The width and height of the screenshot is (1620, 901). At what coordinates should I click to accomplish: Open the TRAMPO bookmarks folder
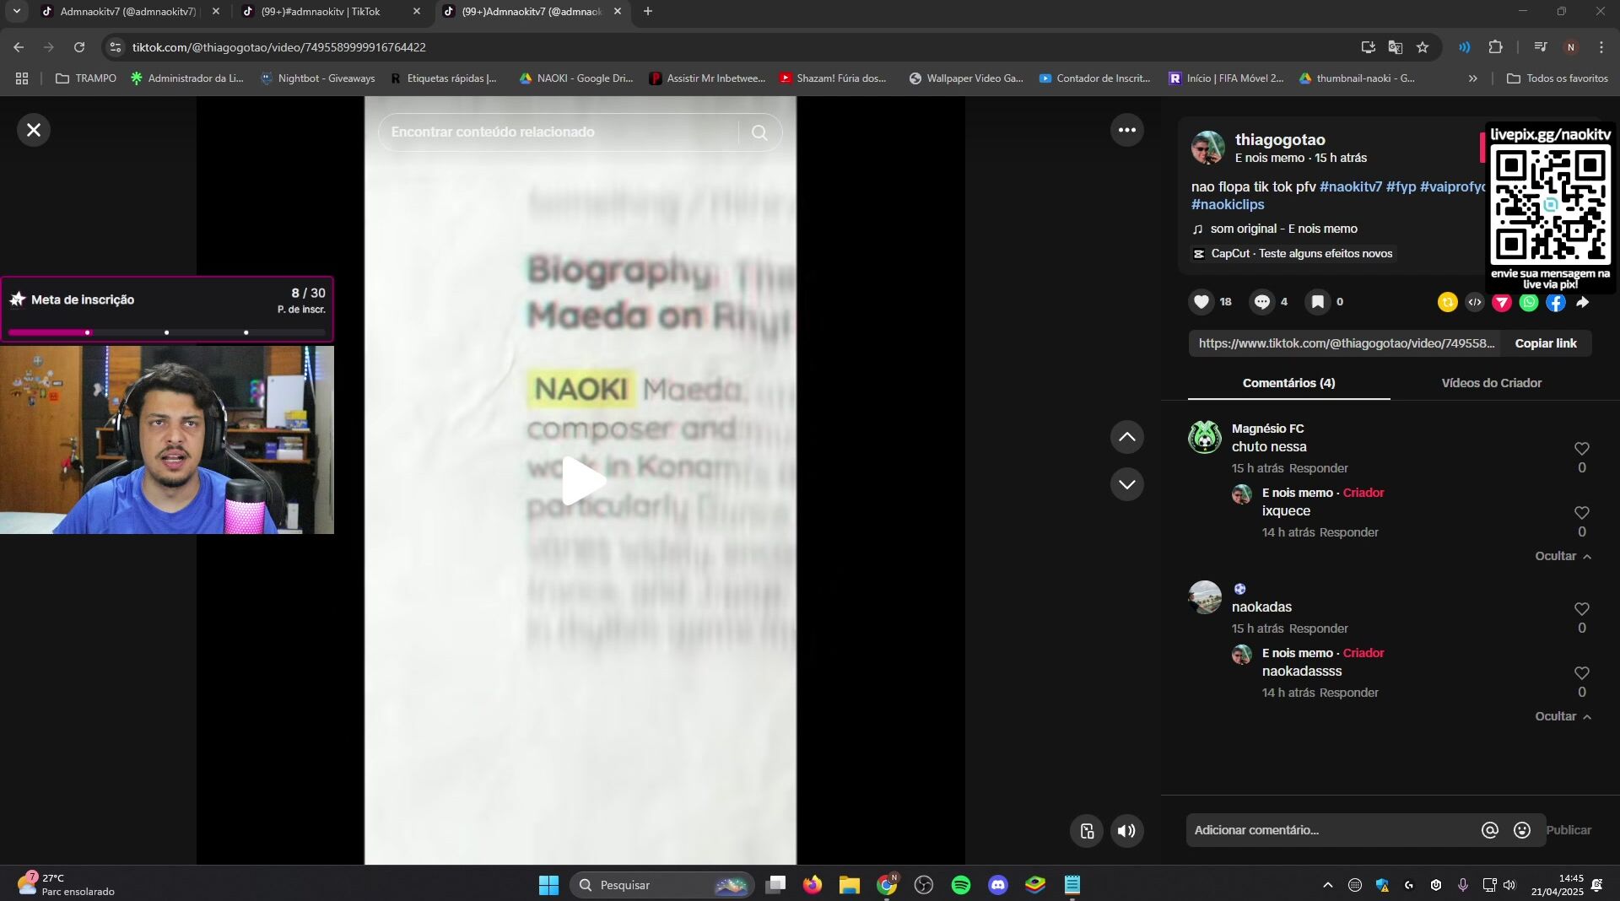tap(86, 78)
